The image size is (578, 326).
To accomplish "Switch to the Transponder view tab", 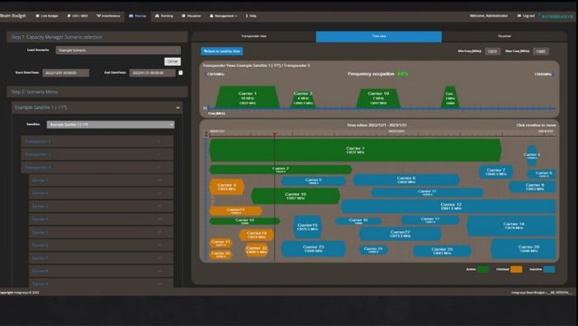I will [x=253, y=36].
